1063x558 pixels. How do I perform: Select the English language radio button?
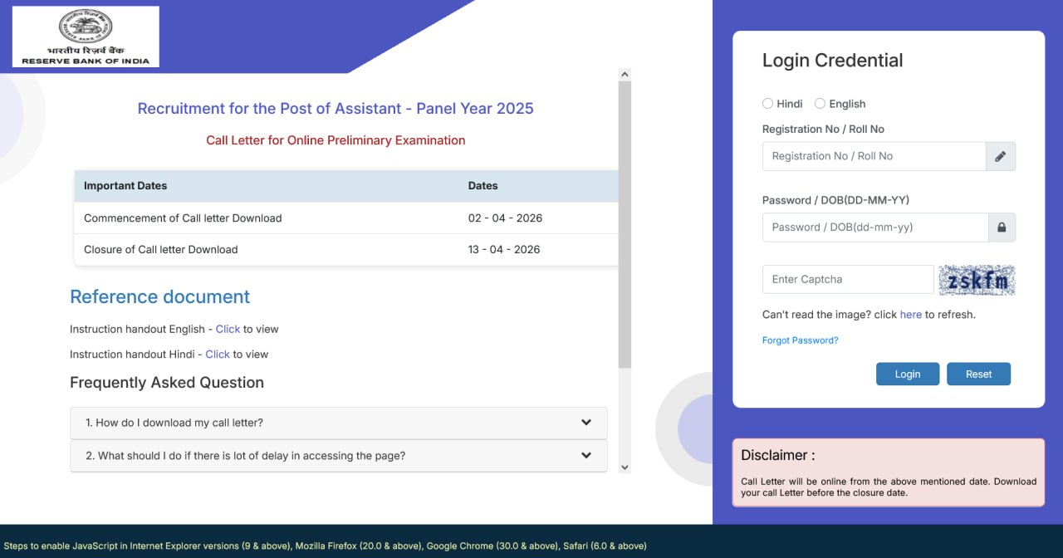click(820, 103)
